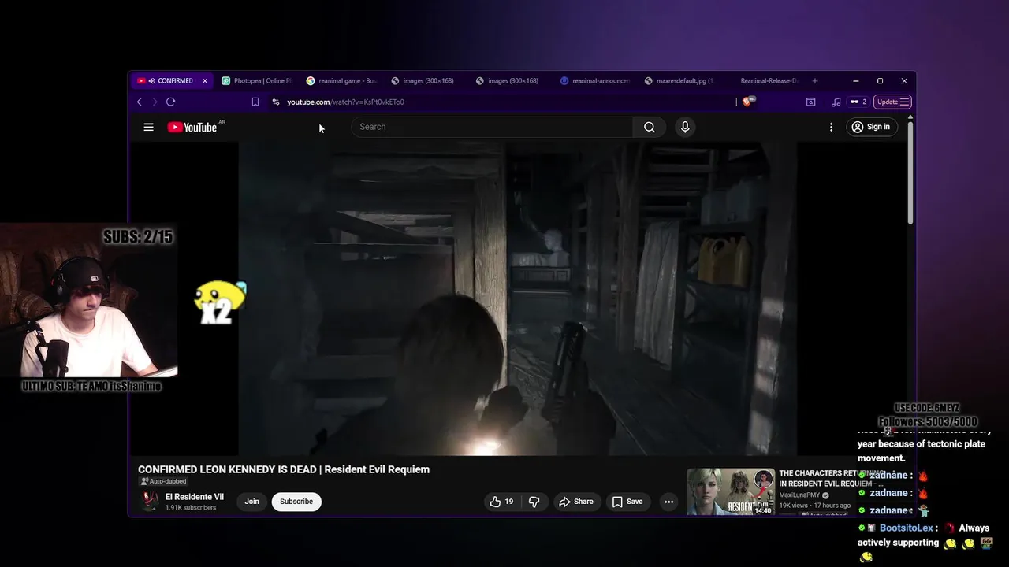Open the media playlist music note icon
Image resolution: width=1009 pixels, height=567 pixels.
click(836, 102)
